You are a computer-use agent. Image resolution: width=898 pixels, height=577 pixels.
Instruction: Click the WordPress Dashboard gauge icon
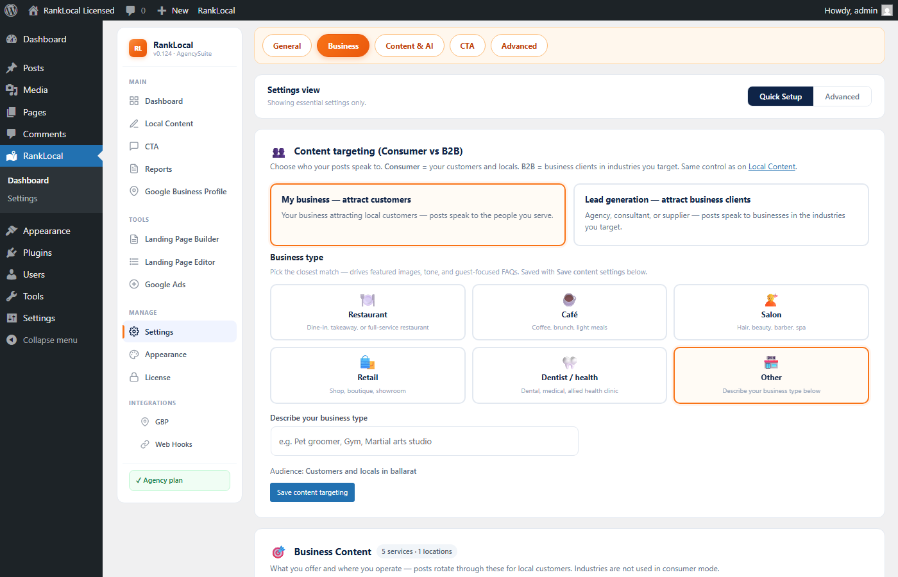pos(12,39)
